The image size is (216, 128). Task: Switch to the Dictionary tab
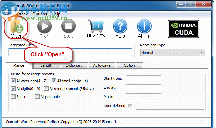coord(74,65)
